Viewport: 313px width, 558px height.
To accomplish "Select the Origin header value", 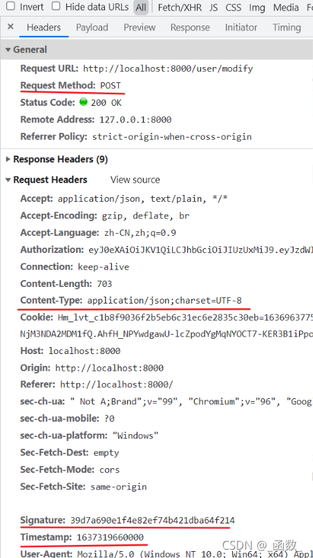I will pyautogui.click(x=110, y=368).
